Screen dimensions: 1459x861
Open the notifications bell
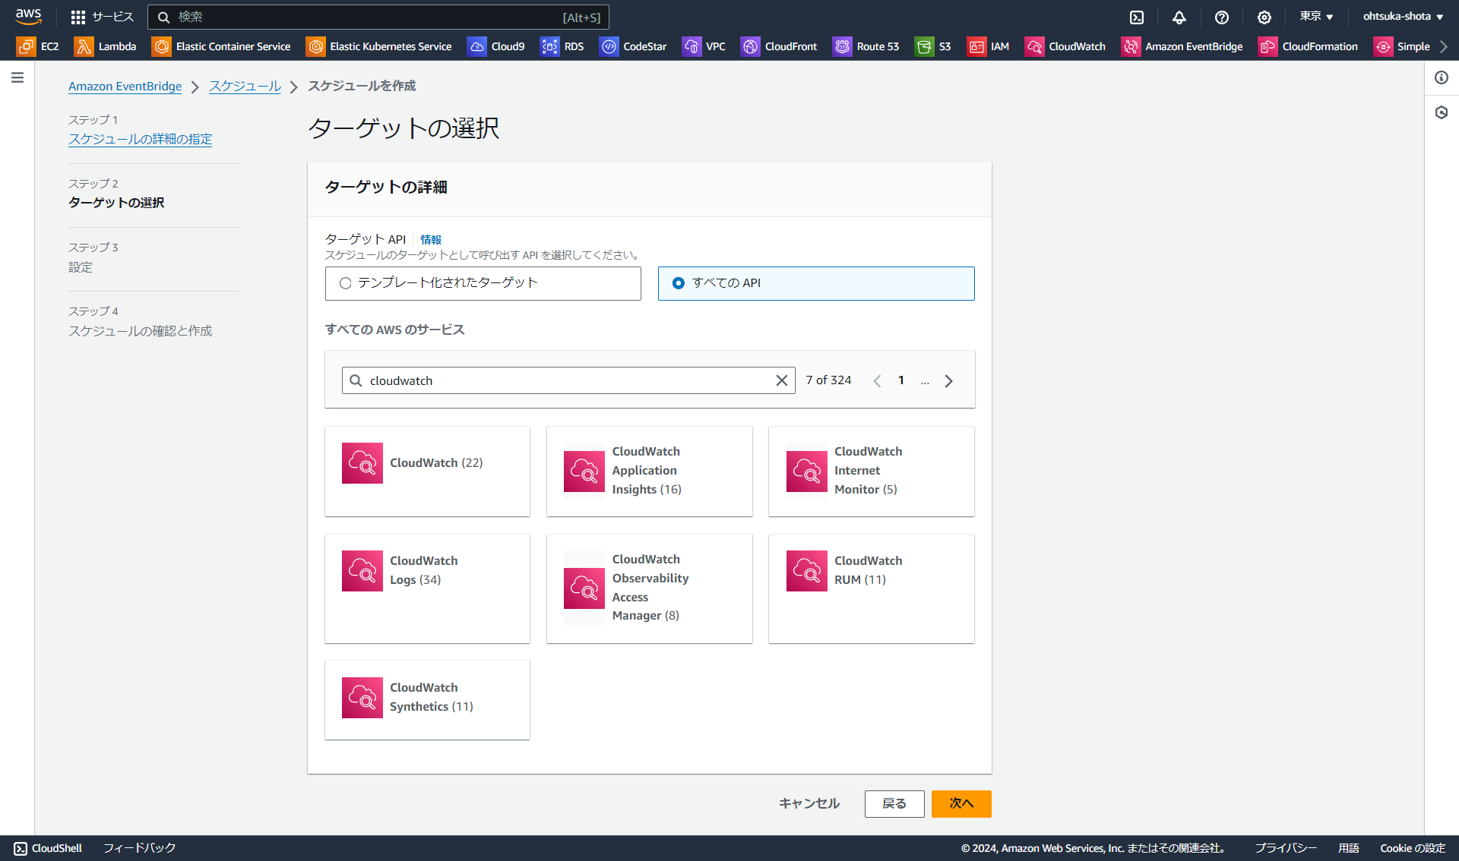[x=1179, y=17]
